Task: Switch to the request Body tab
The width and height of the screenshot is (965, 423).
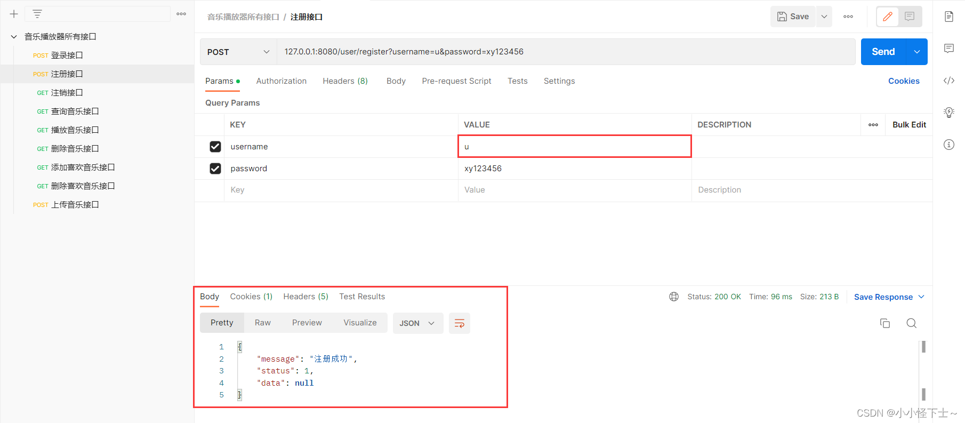Action: pos(396,81)
